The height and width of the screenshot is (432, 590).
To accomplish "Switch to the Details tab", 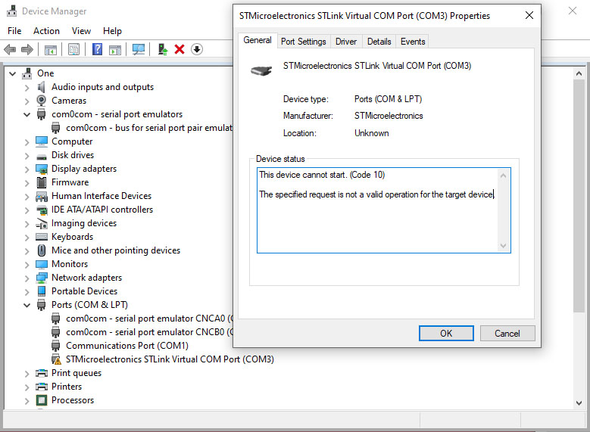I will coord(379,42).
